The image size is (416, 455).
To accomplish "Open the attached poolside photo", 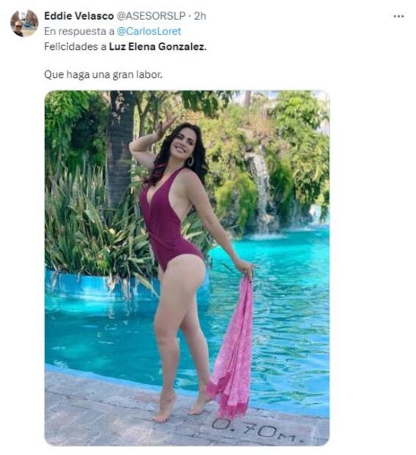I will pos(187,268).
